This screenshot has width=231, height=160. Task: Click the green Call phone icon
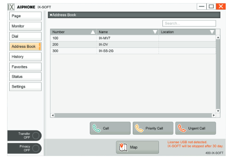(96, 128)
